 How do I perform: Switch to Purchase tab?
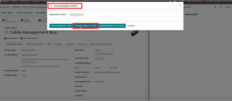click(x=59, y=44)
